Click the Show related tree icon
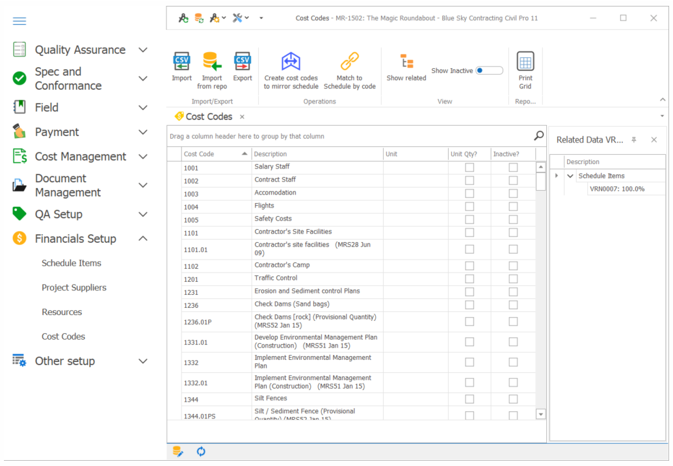The height and width of the screenshot is (466, 673). click(x=406, y=61)
